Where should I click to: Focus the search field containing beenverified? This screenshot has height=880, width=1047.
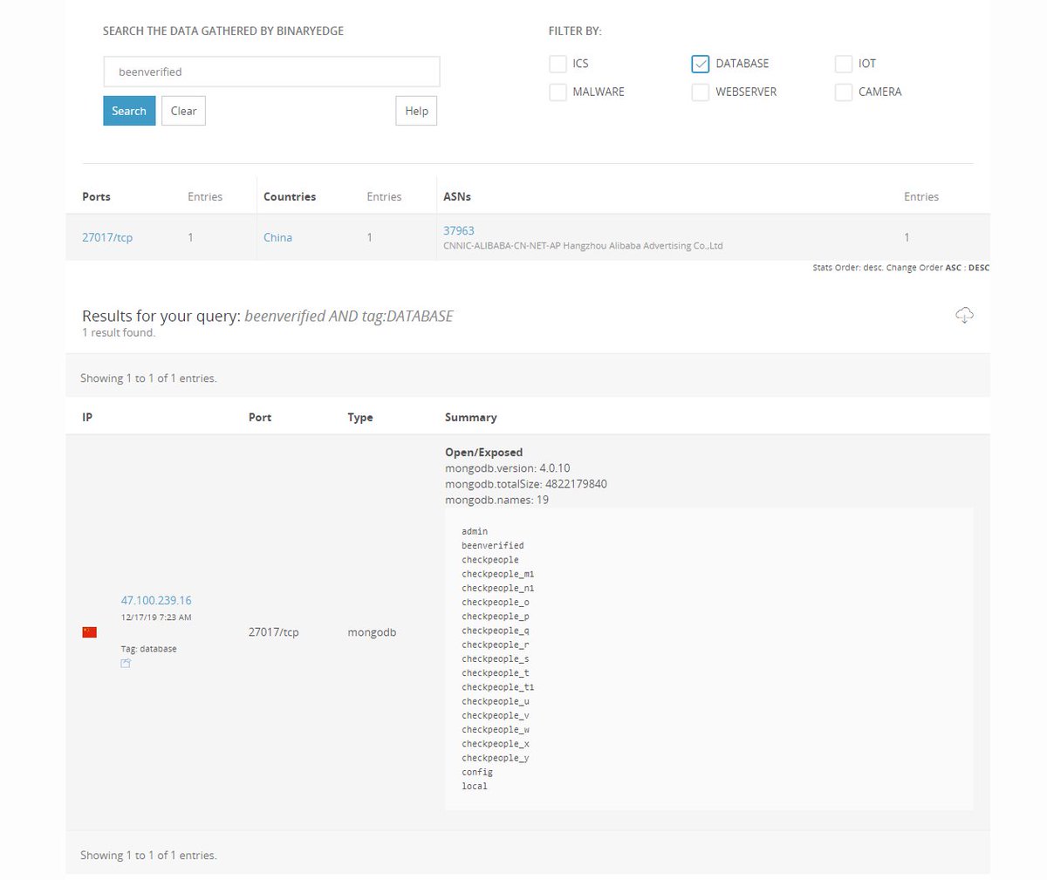click(x=271, y=72)
